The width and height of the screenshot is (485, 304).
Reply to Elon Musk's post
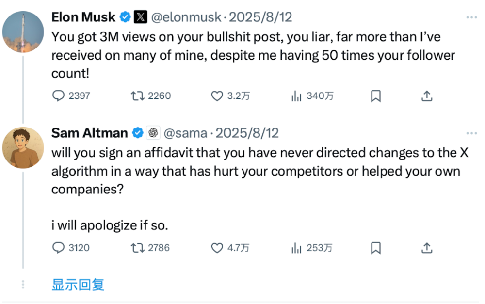point(58,96)
